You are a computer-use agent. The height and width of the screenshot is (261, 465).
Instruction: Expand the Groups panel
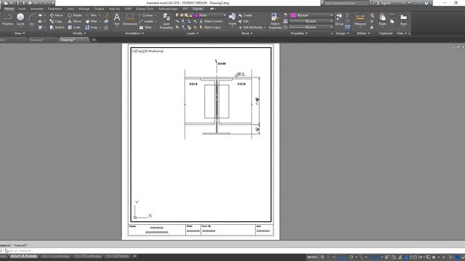pyautogui.click(x=342, y=33)
